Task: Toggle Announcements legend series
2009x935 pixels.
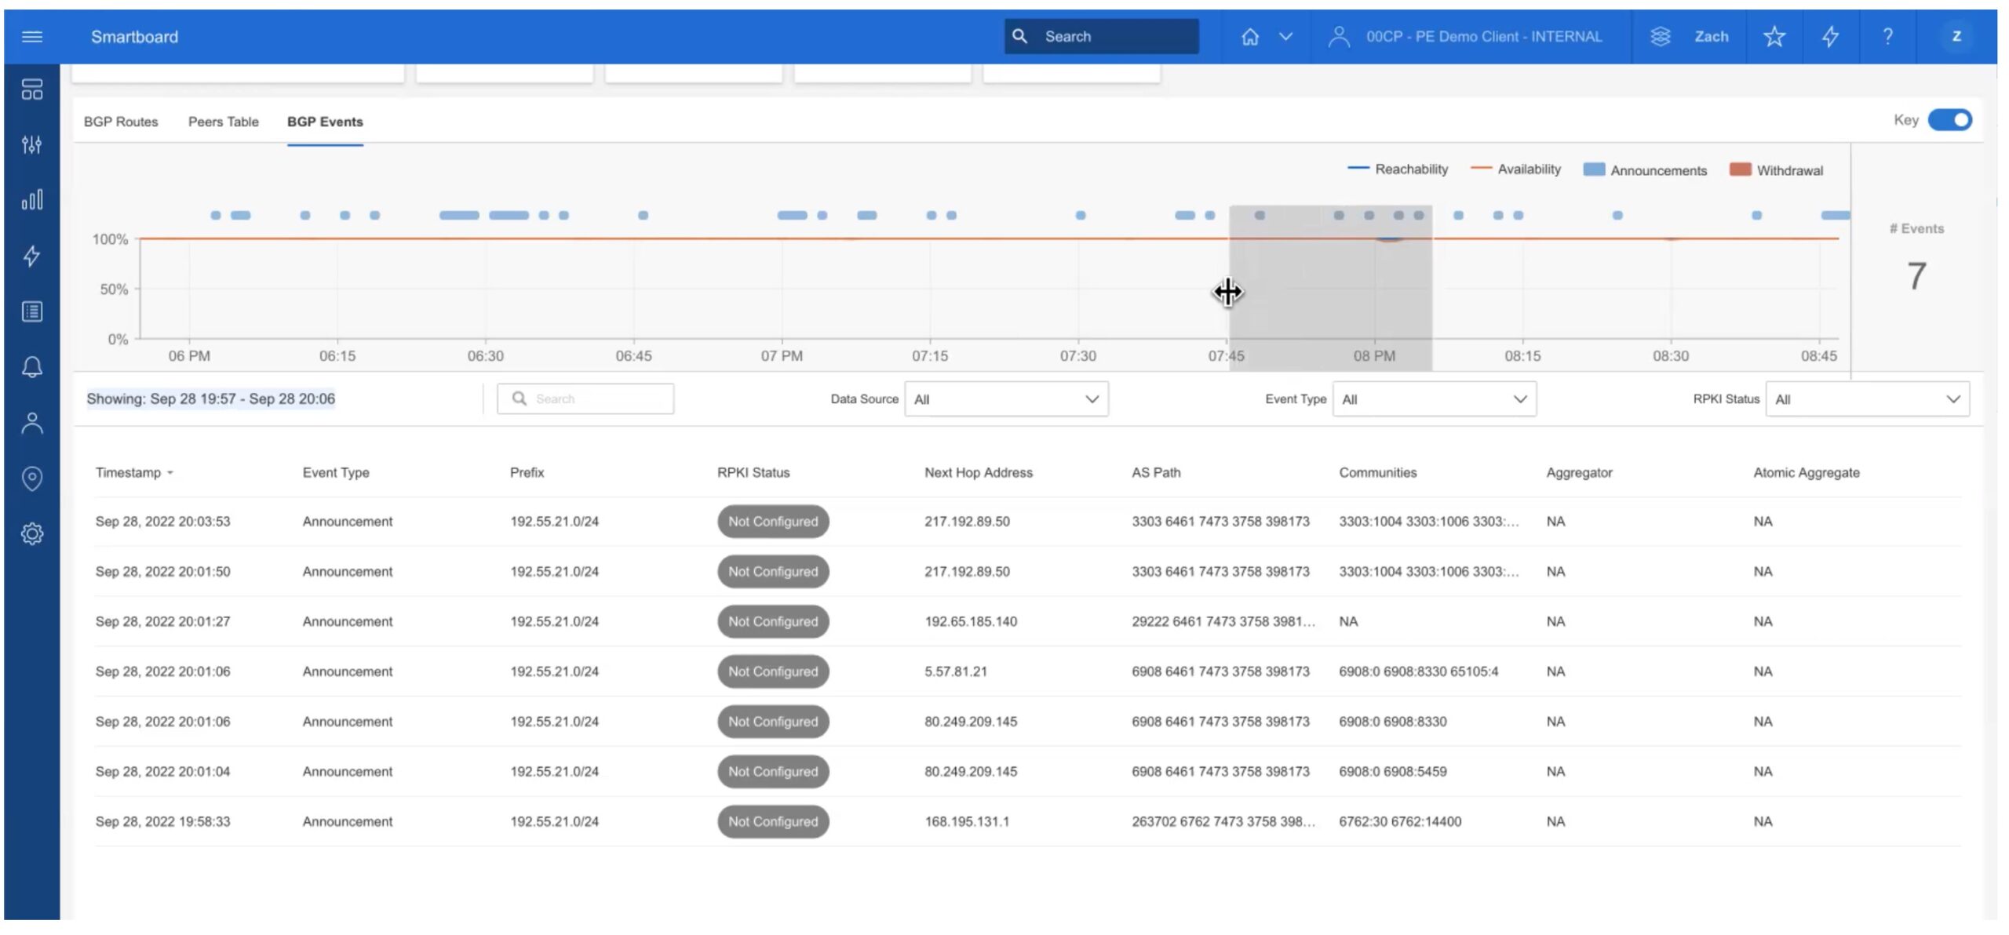Action: (1645, 170)
